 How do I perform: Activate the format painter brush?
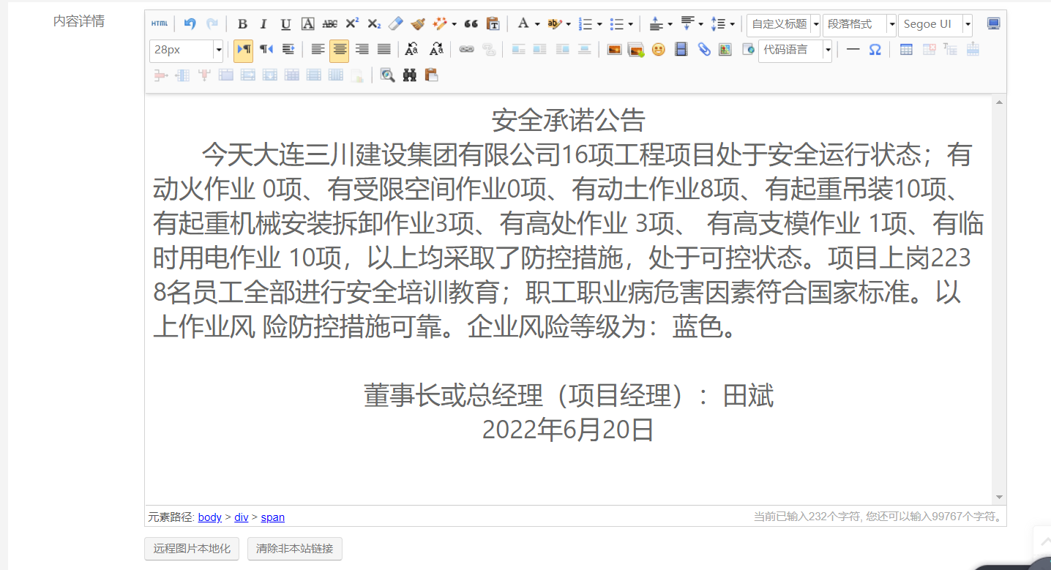(x=418, y=24)
